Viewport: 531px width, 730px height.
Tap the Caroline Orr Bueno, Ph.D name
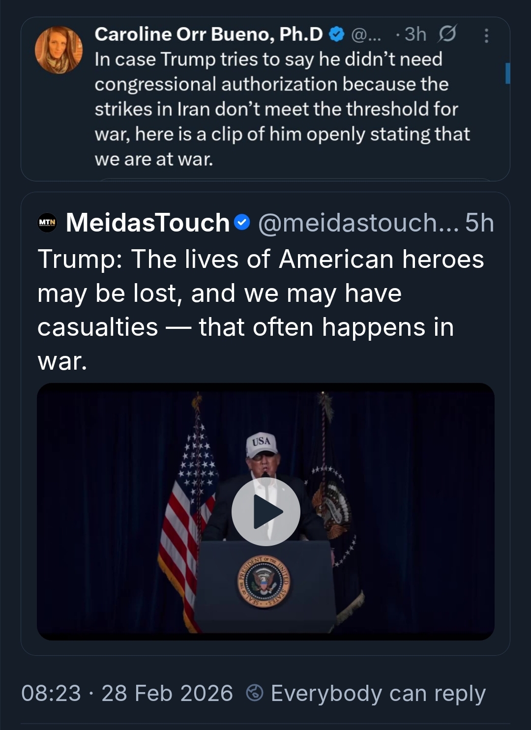pyautogui.click(x=208, y=34)
